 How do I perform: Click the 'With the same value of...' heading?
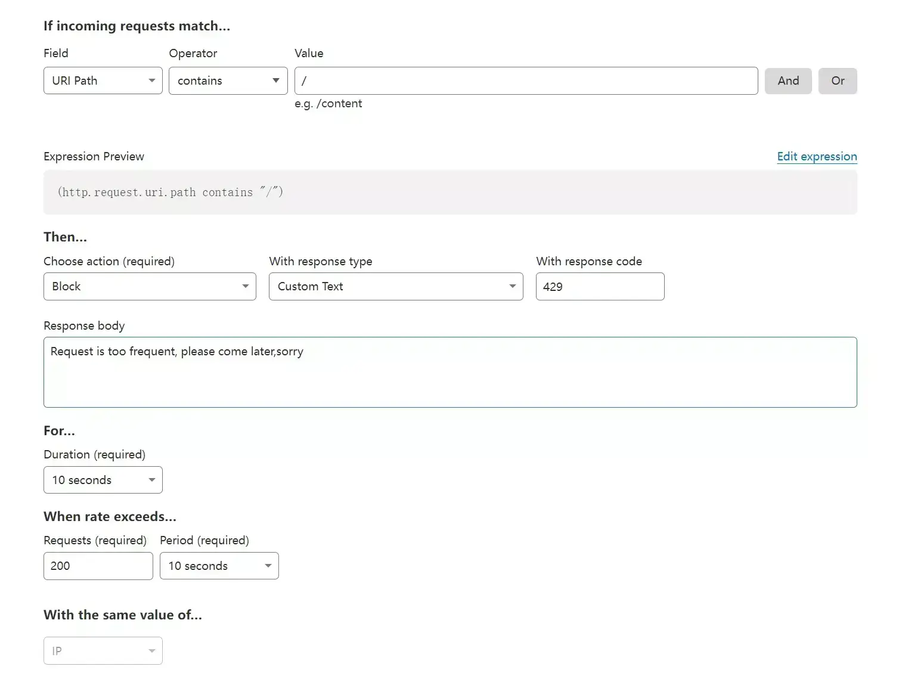[123, 615]
